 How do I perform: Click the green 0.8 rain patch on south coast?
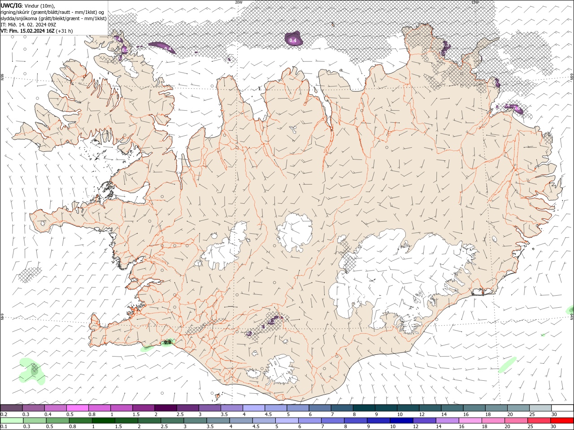pos(167,343)
